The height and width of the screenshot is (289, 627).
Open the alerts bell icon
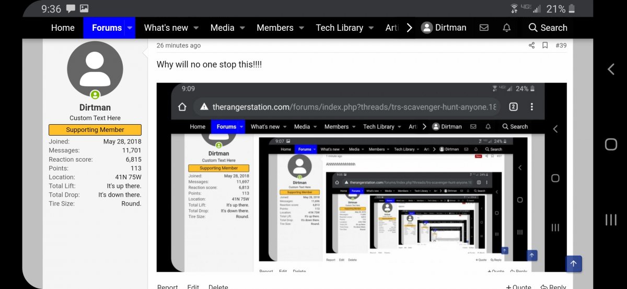coord(506,28)
